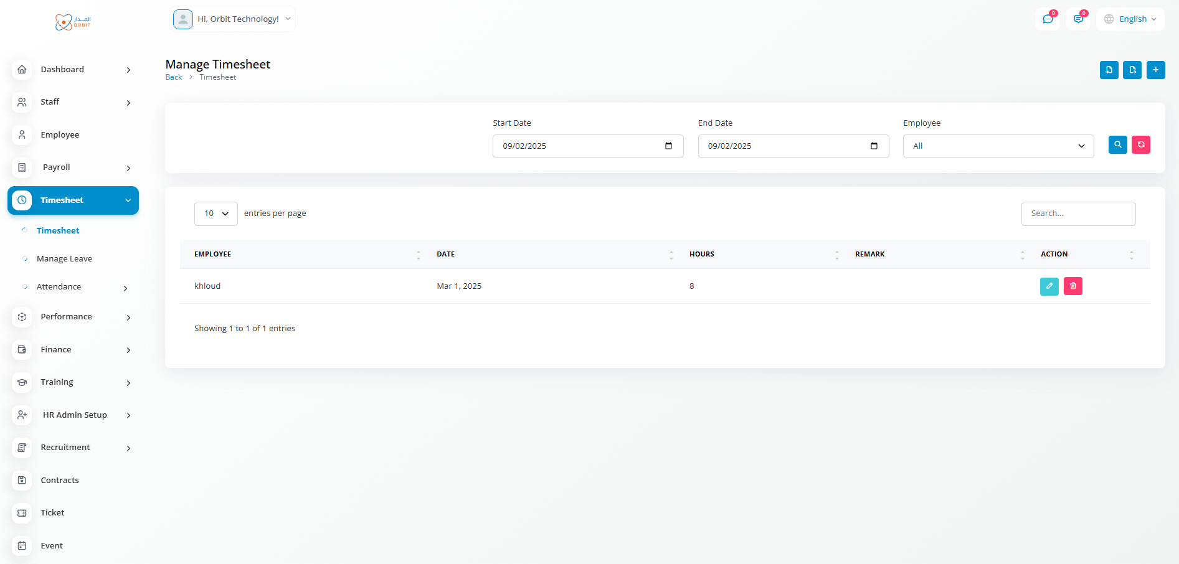Click the Back breadcrumb link
This screenshot has height=564, width=1179.
173,77
